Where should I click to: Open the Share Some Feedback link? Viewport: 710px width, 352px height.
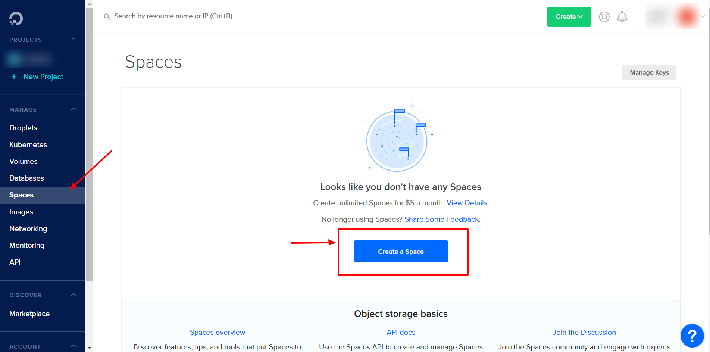[441, 219]
